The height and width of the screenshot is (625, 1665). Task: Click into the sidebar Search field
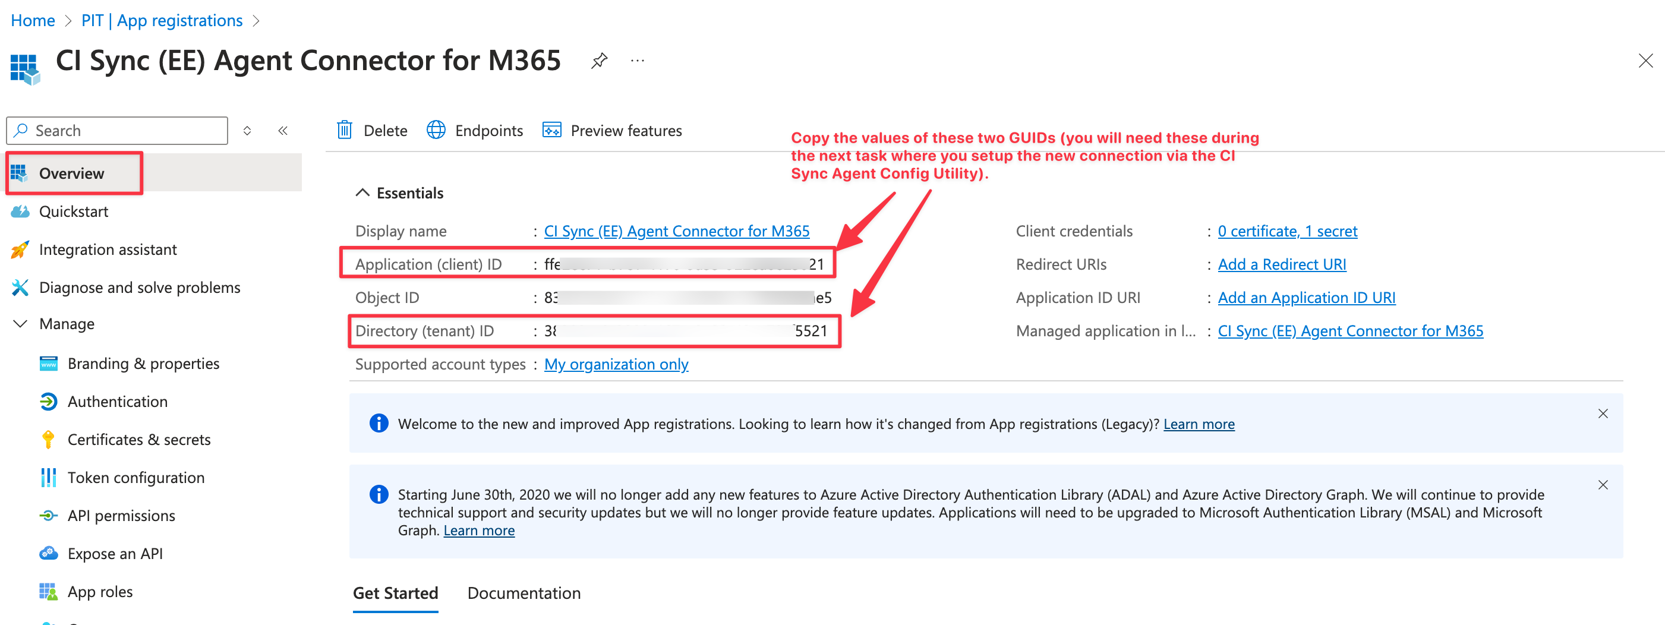coord(117,131)
